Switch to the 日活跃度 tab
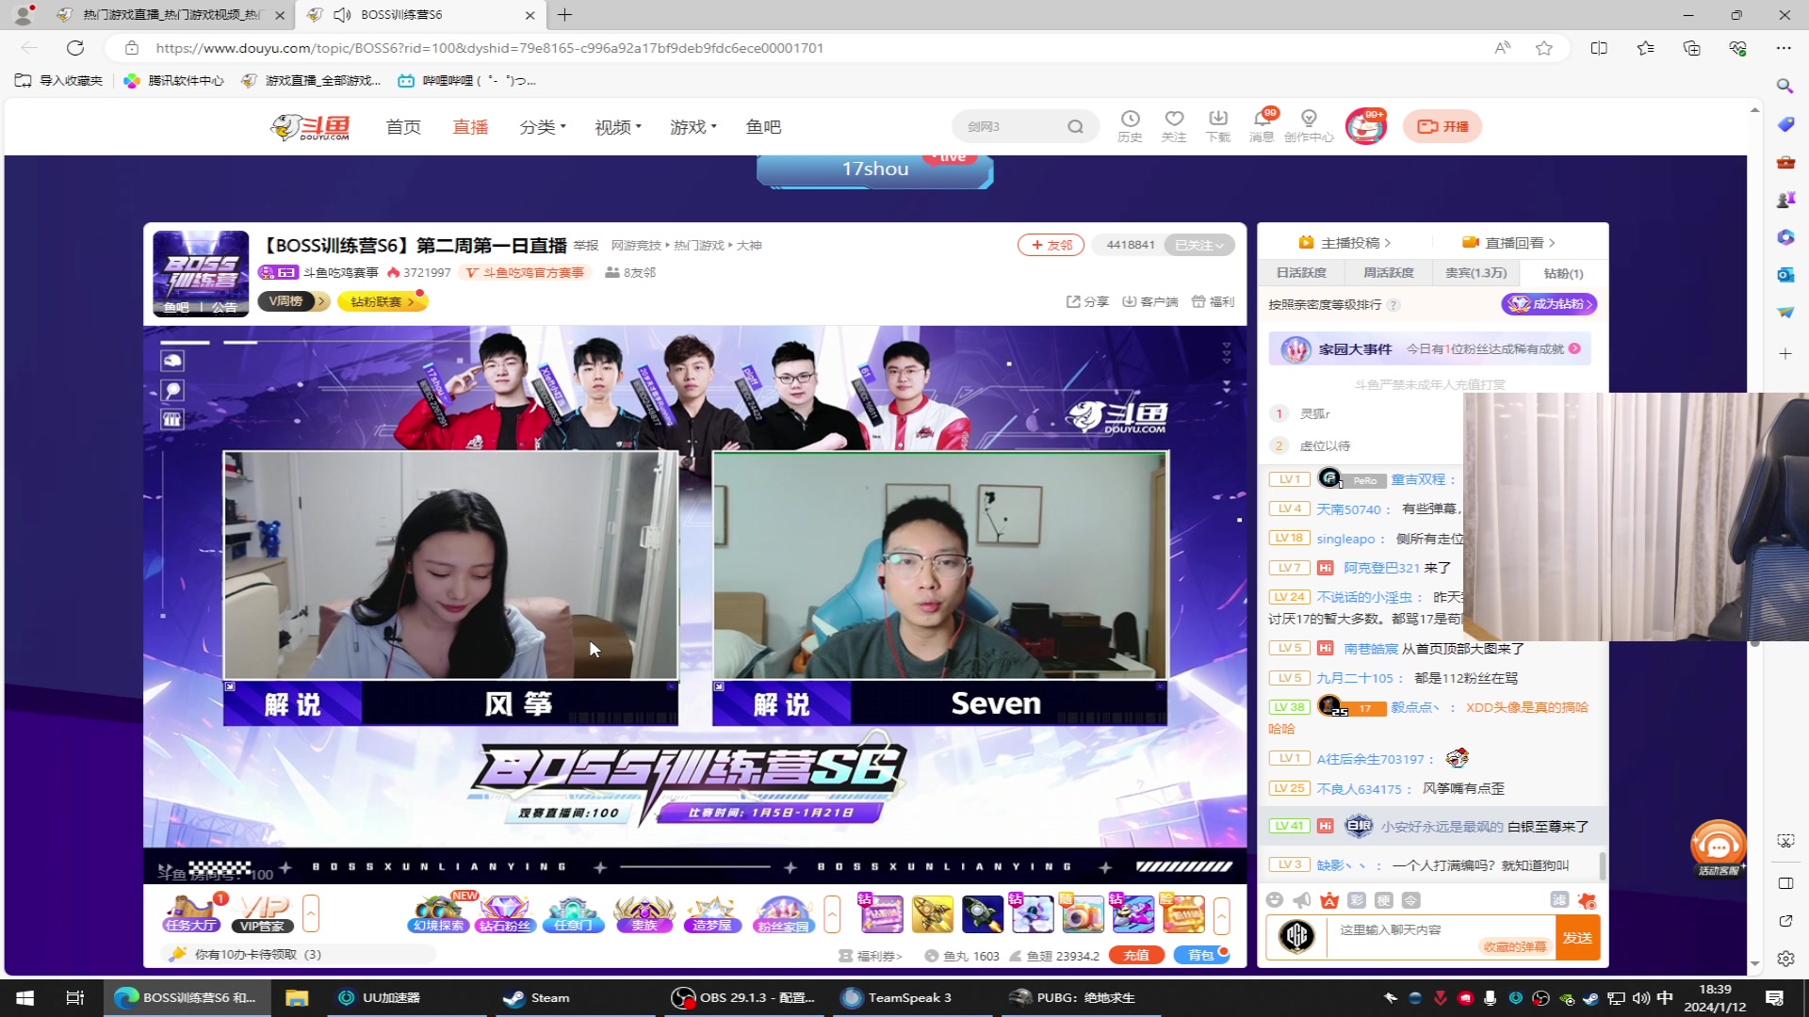This screenshot has width=1809, height=1017. pyautogui.click(x=1301, y=273)
